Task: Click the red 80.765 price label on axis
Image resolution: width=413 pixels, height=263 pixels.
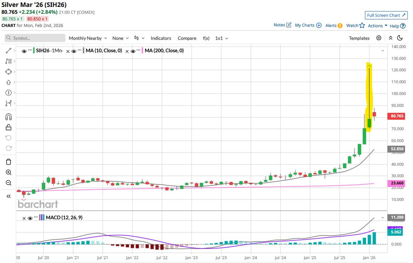Action: [x=396, y=116]
